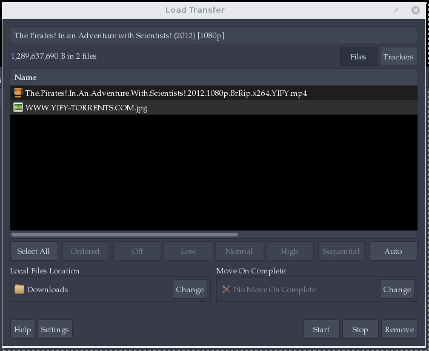The image size is (429, 351).
Task: Click the window restore icon in the title bar
Action: tap(396, 10)
